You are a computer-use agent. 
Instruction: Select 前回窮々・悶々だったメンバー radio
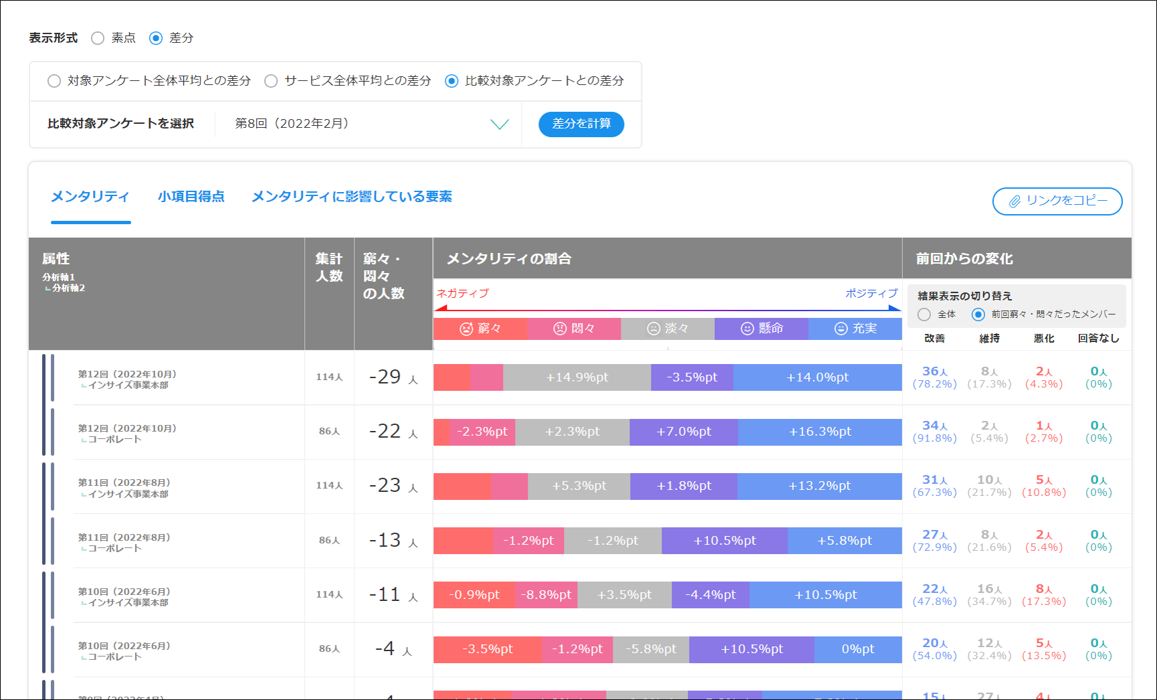click(x=978, y=315)
